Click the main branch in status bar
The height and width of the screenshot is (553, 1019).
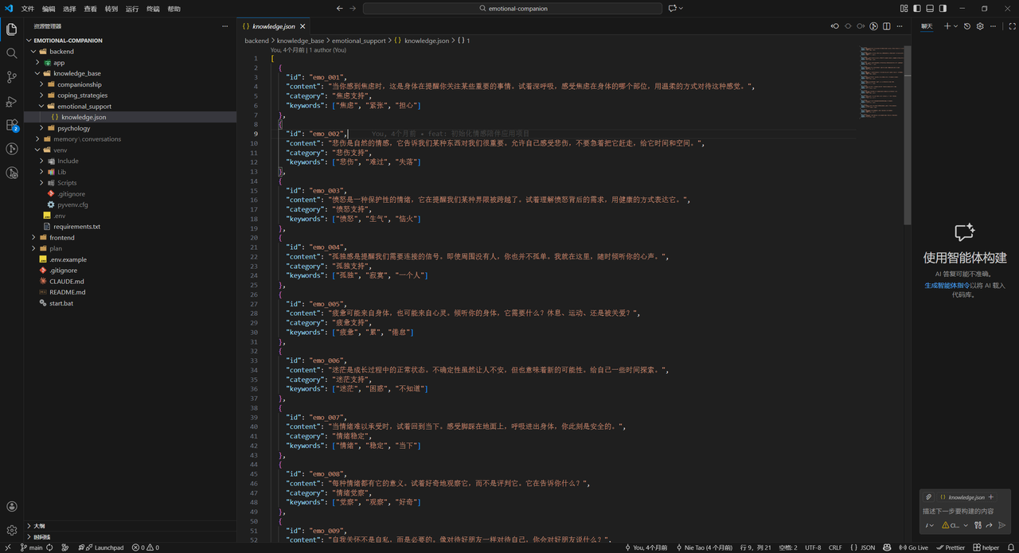coord(31,547)
